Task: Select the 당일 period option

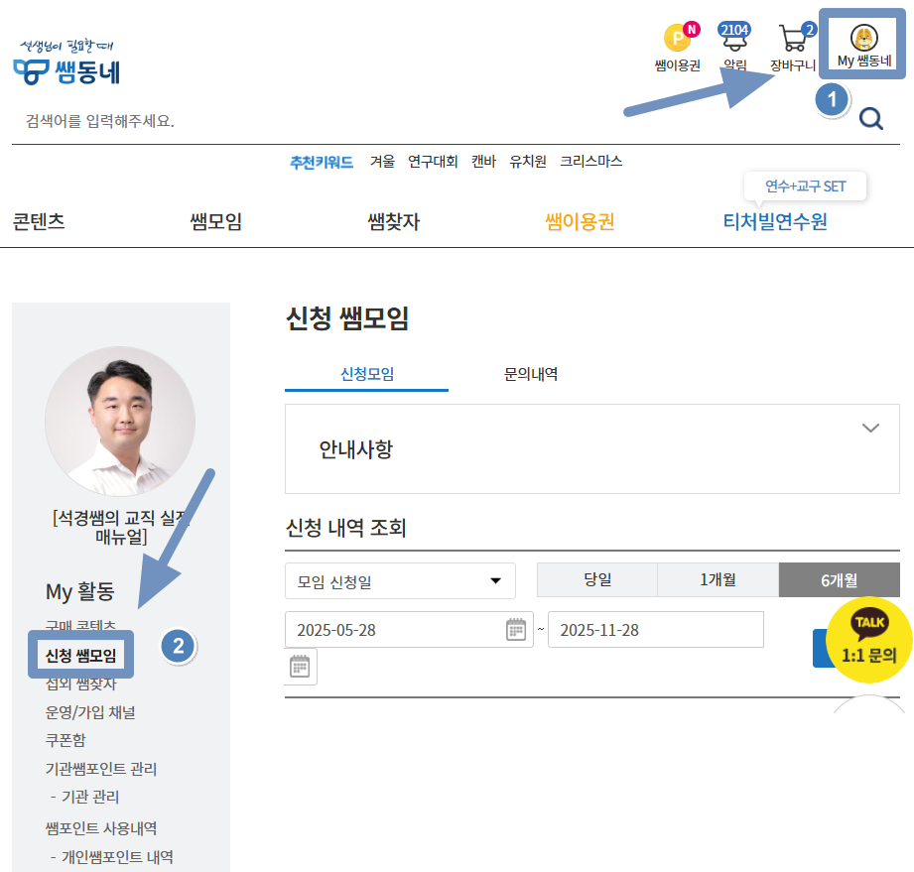Action: 597,580
